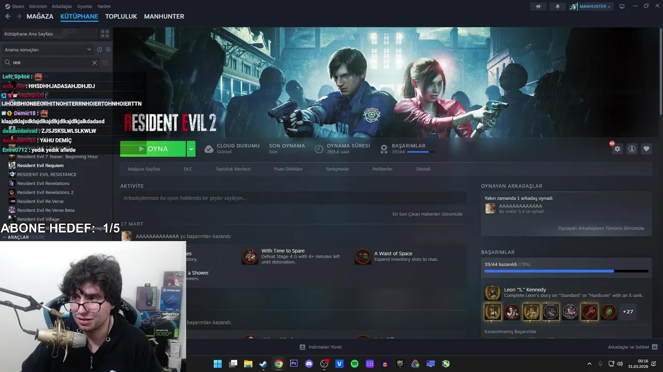Open İndirmeleri Yönet
This screenshot has height=372, width=663.
[321, 347]
